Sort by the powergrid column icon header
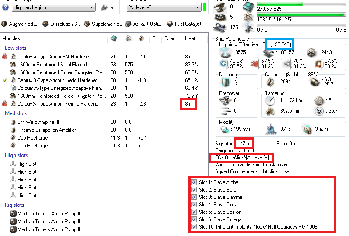The width and height of the screenshot is (349, 236). 128,38
